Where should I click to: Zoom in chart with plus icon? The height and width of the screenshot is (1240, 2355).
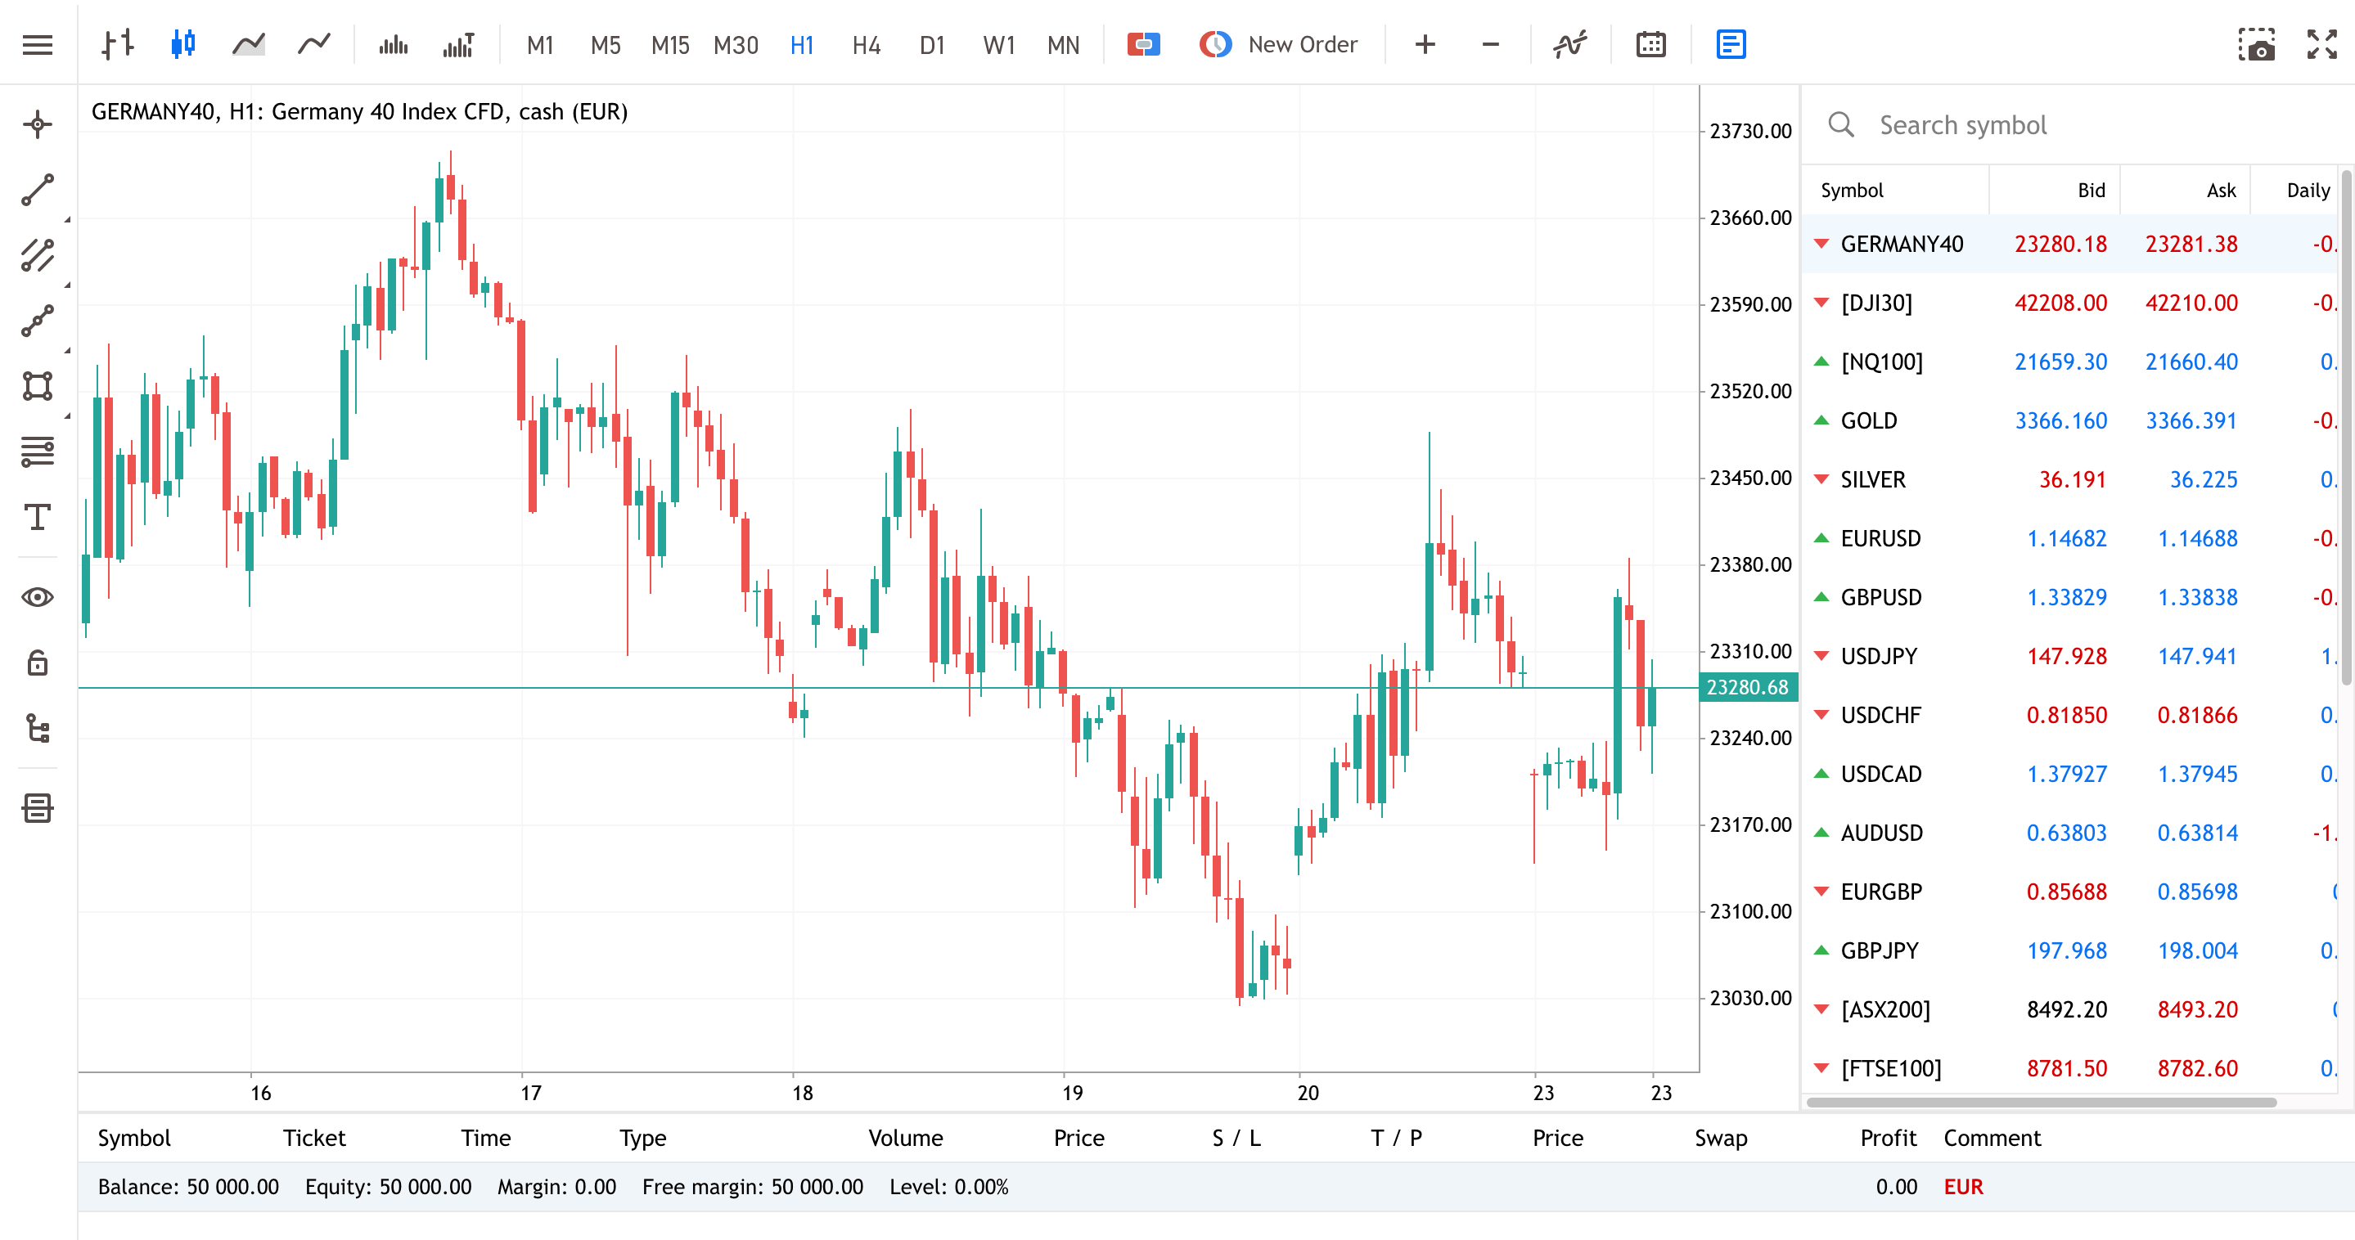click(x=1425, y=44)
